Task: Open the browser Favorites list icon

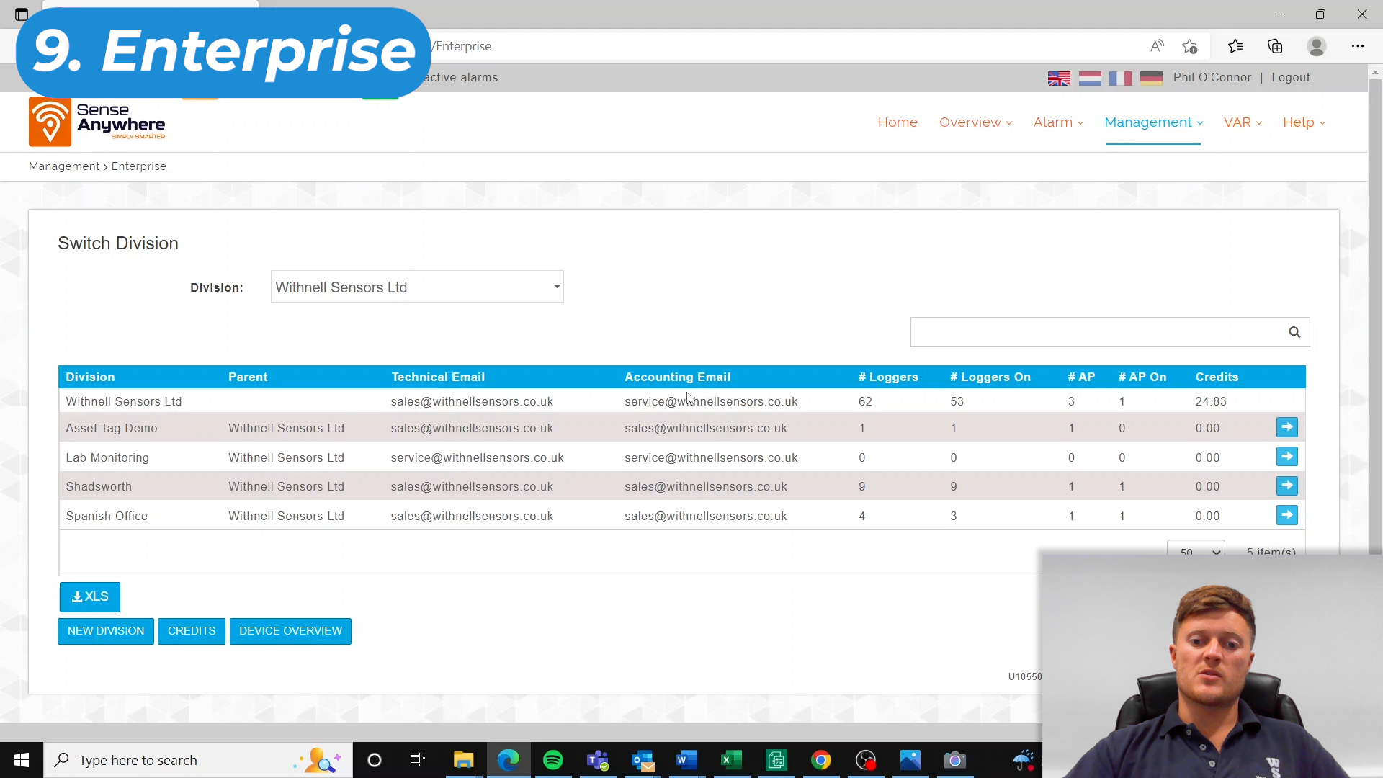Action: [1235, 46]
